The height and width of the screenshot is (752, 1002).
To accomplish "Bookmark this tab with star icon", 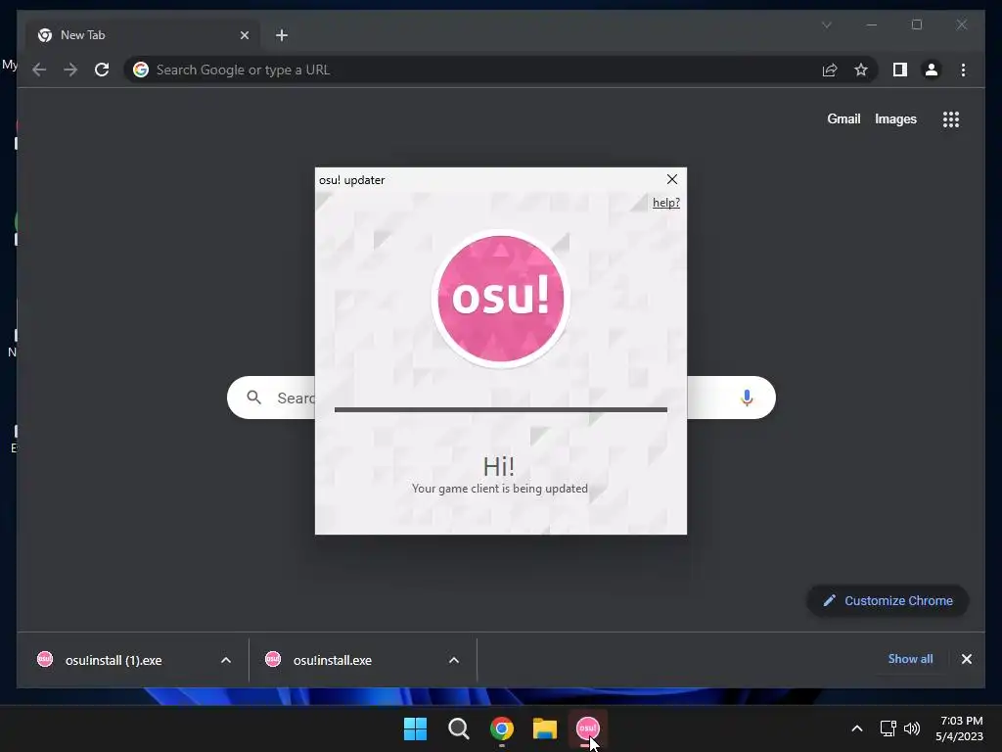I will (861, 70).
